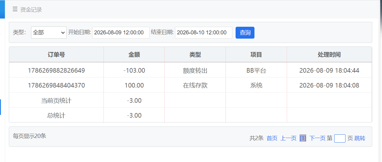Click the 在线存款 type cell

pos(195,85)
